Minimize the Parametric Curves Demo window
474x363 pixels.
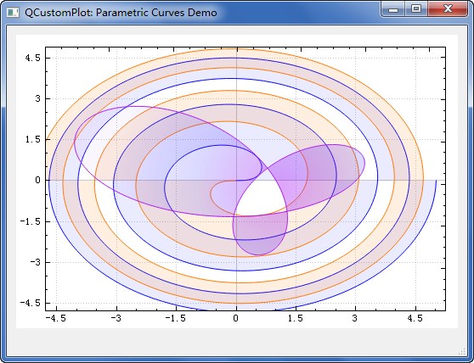[x=393, y=9]
